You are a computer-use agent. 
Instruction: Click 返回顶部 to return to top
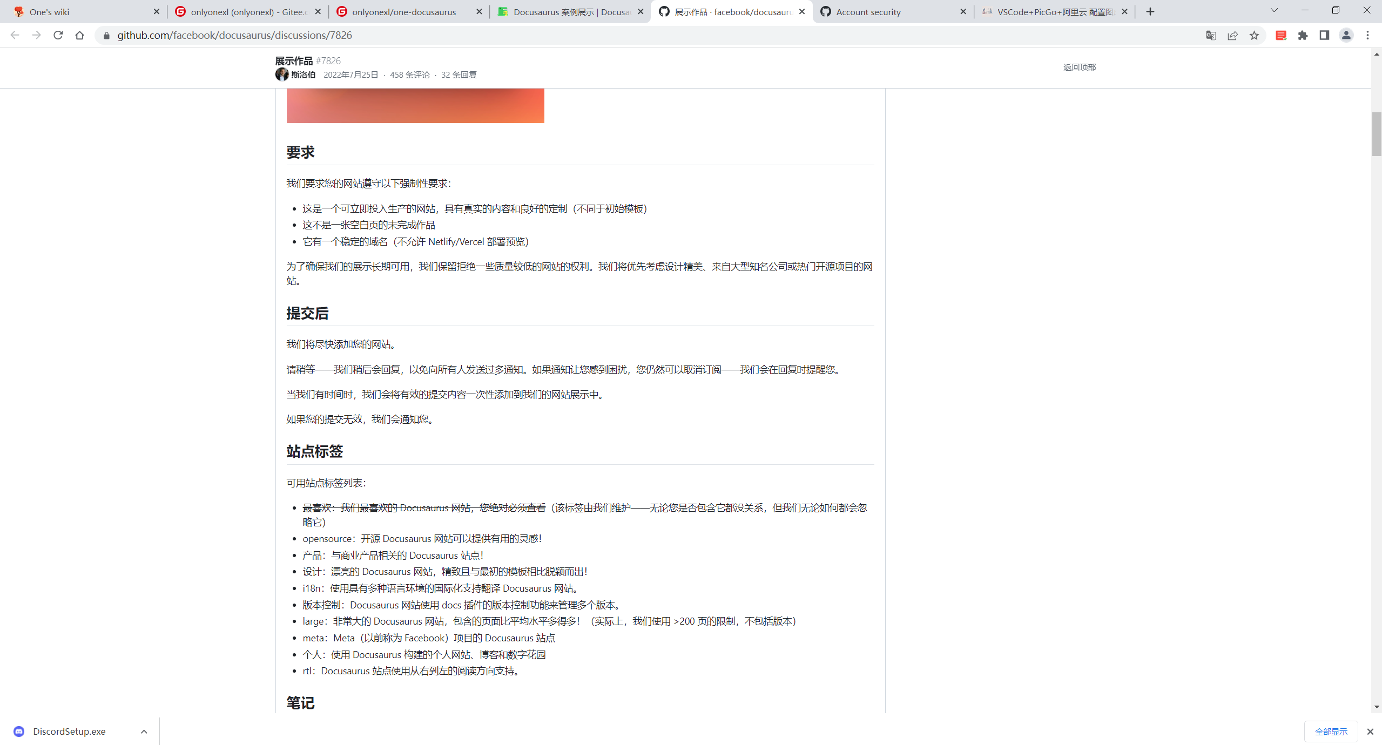[x=1079, y=67]
